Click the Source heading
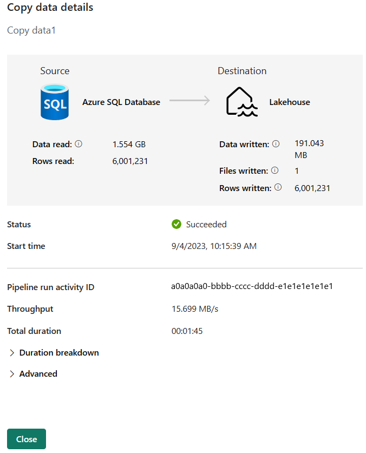 click(55, 71)
